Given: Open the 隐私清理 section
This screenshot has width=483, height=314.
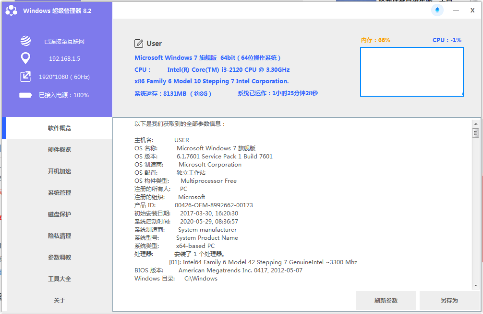Looking at the screenshot, I should point(60,235).
